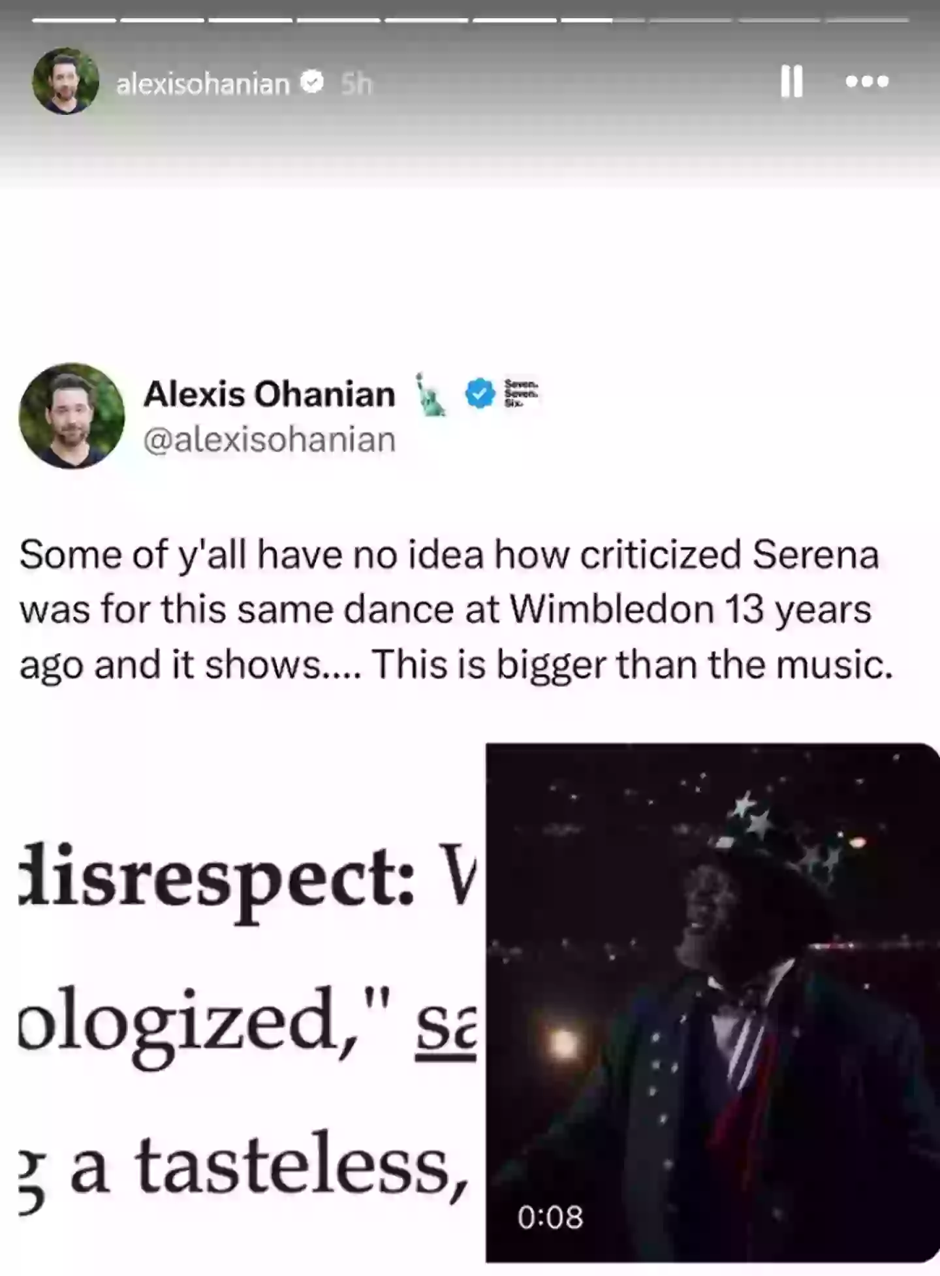Click the Seven Seven Six affiliation badge

point(521,394)
